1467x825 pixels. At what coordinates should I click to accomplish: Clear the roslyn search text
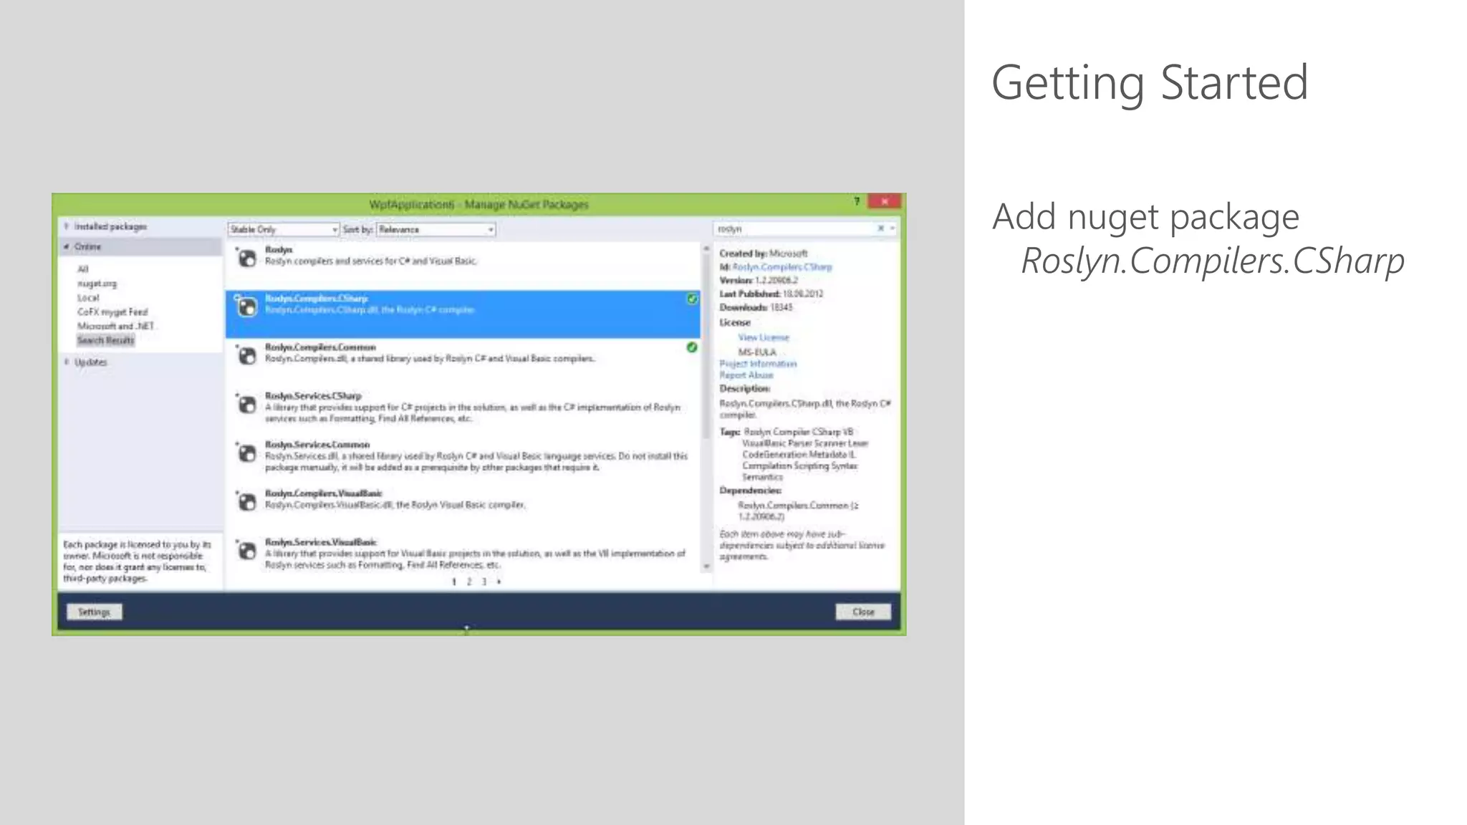(880, 228)
